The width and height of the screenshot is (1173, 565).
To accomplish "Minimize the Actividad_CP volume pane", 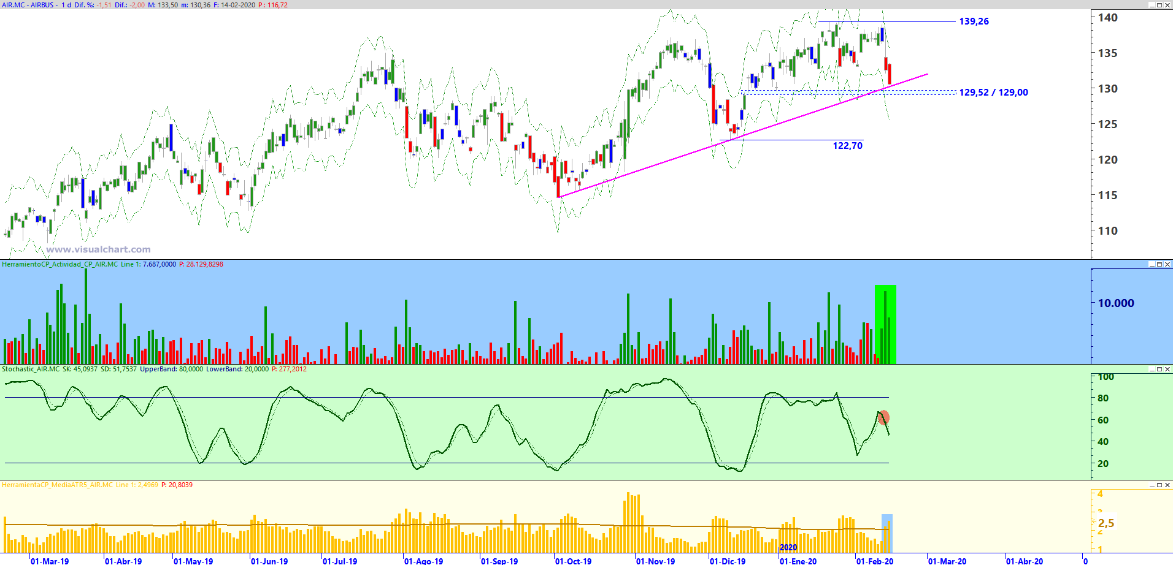I will click(1152, 264).
